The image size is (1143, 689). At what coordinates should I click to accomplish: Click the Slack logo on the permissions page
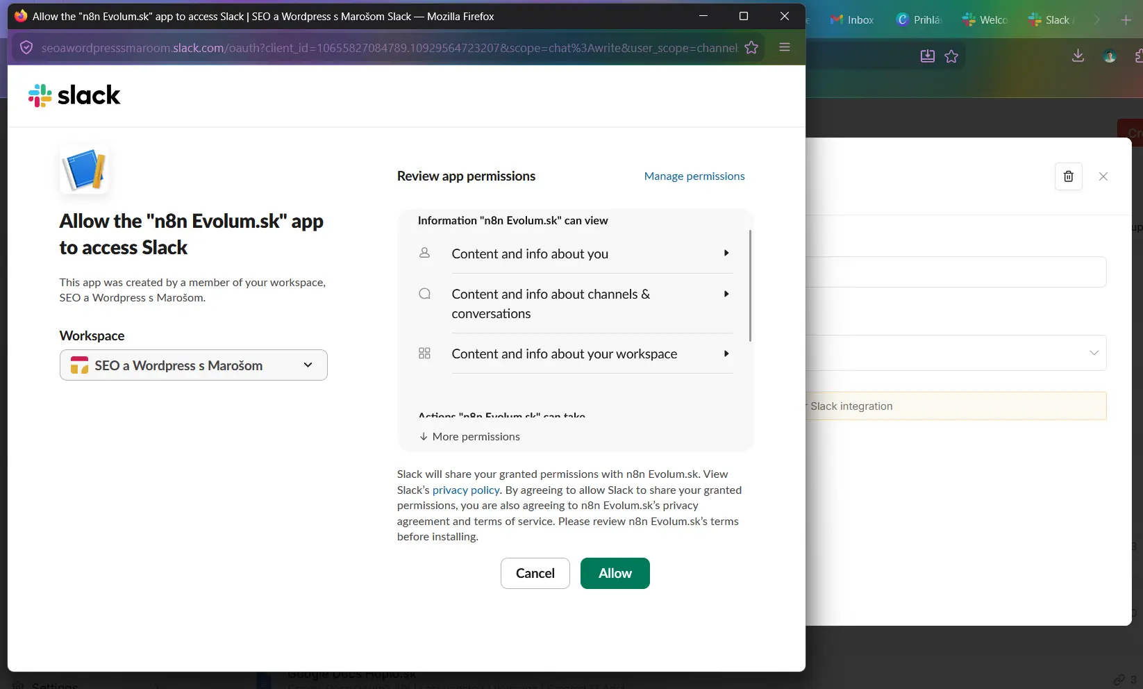coord(74,95)
